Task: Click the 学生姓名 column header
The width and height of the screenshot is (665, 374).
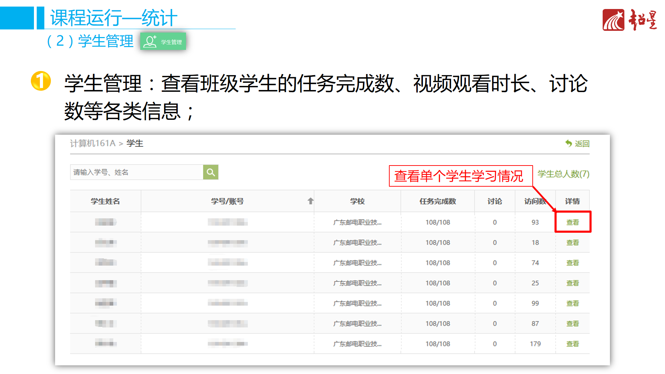Action: (105, 201)
